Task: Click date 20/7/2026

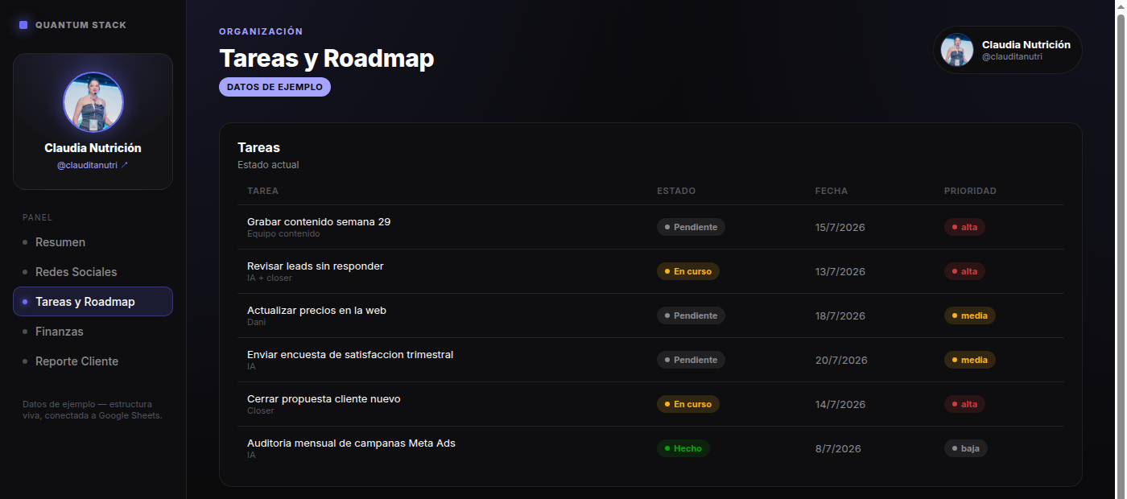Action: click(841, 361)
